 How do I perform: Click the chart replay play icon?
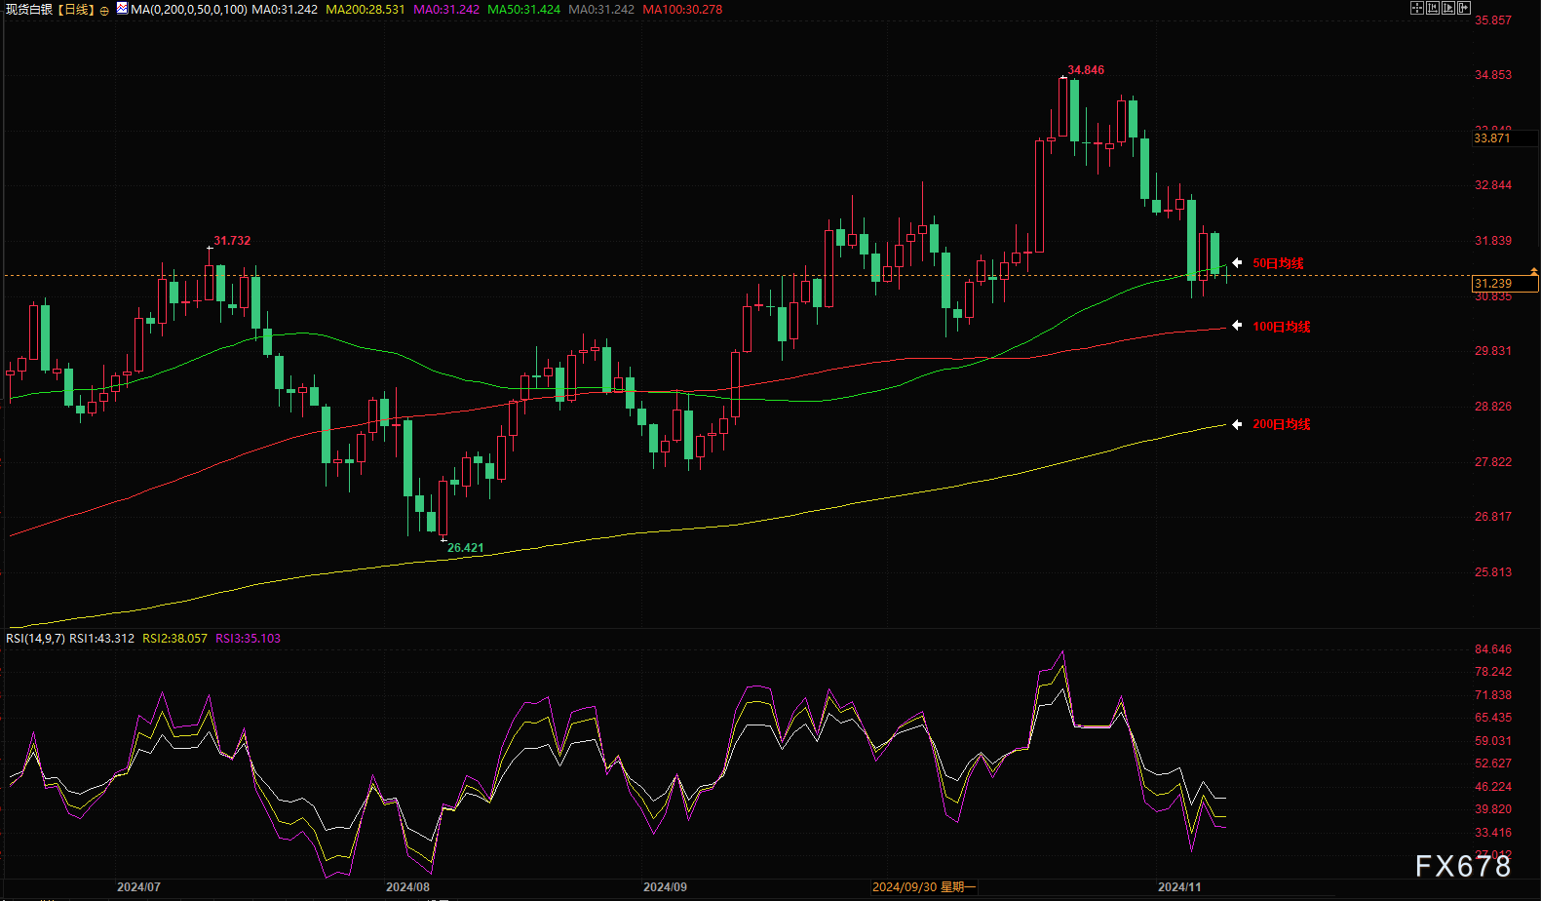click(1447, 8)
